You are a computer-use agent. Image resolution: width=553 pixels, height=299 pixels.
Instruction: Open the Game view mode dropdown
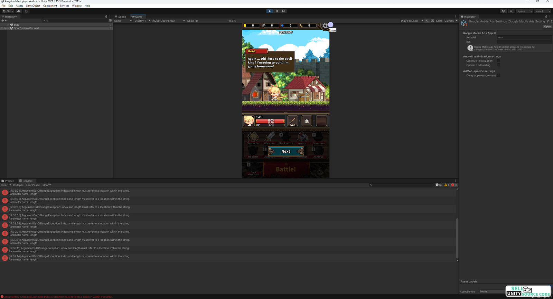pyautogui.click(x=123, y=21)
